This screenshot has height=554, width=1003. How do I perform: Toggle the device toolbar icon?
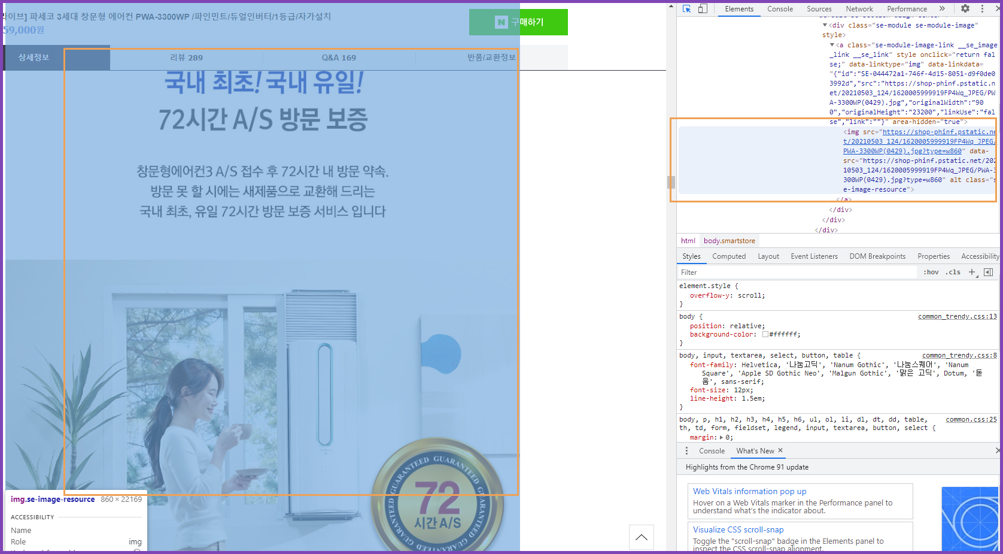(x=703, y=8)
